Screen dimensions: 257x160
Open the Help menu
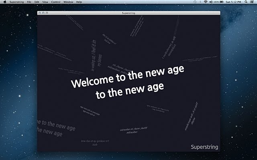[x=79, y=2]
